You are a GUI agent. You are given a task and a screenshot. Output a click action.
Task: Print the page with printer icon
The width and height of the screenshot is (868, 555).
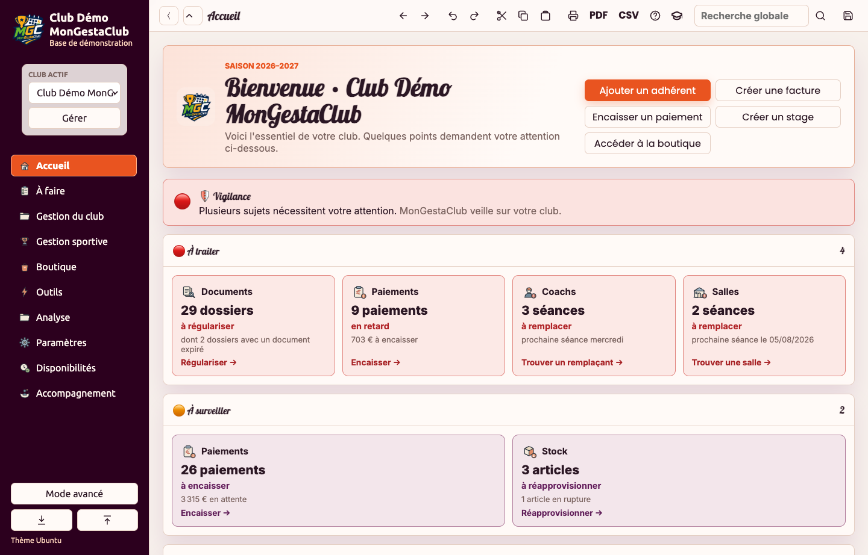[573, 16]
